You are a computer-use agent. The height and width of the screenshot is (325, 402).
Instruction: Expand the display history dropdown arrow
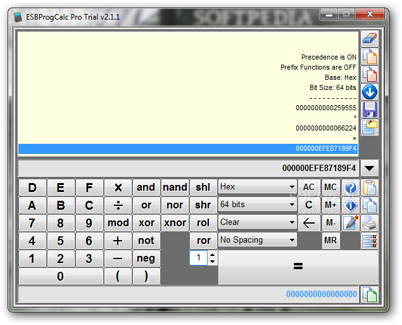(x=370, y=168)
